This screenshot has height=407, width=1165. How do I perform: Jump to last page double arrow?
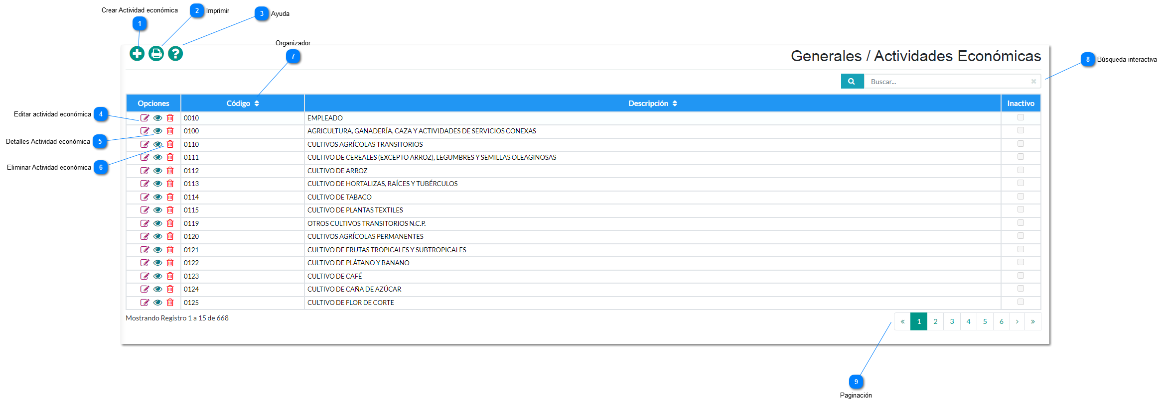coord(1033,321)
